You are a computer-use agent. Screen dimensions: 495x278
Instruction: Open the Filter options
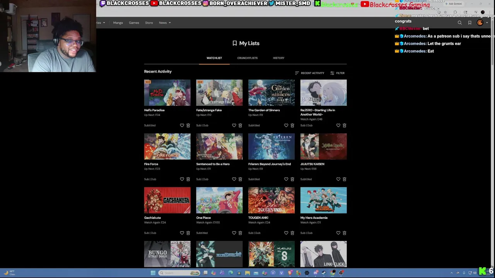[x=337, y=73]
